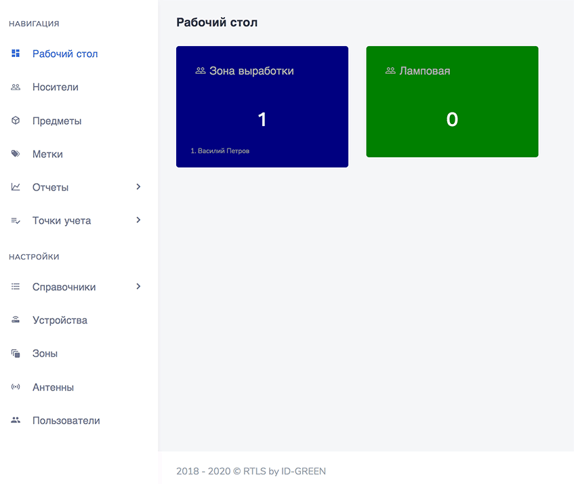Expand the Точки учета submenu arrow
574x484 pixels.
[138, 220]
